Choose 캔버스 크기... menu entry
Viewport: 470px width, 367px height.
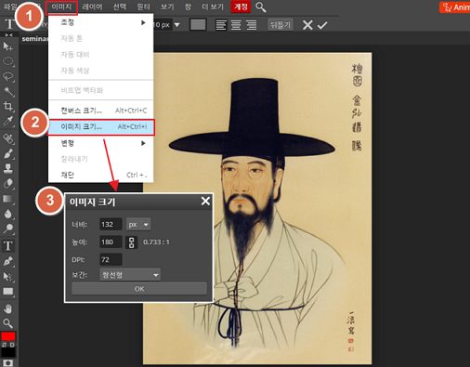point(101,111)
